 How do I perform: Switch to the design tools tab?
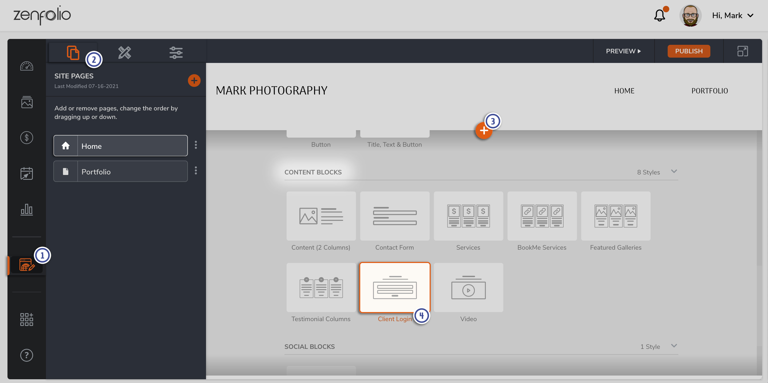tap(125, 53)
